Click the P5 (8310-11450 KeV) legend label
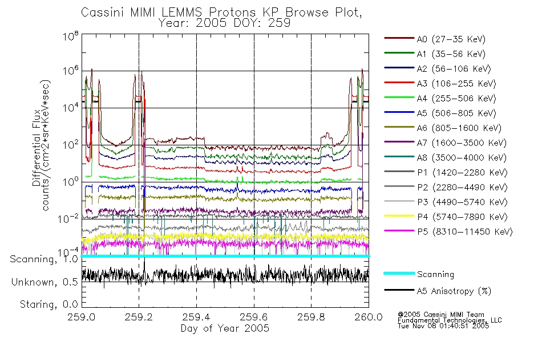Viewport: 542px width, 342px height. click(x=465, y=231)
